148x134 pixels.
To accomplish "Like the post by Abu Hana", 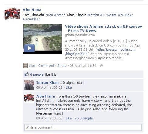I will (32, 66).
